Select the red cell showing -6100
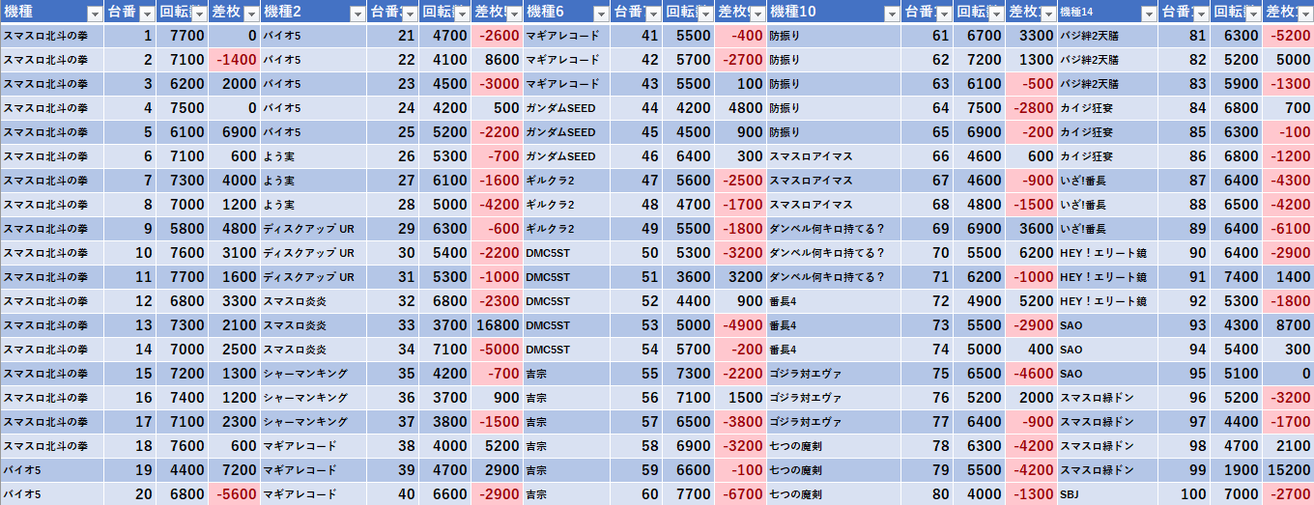This screenshot has height=505, width=1314. point(1288,229)
